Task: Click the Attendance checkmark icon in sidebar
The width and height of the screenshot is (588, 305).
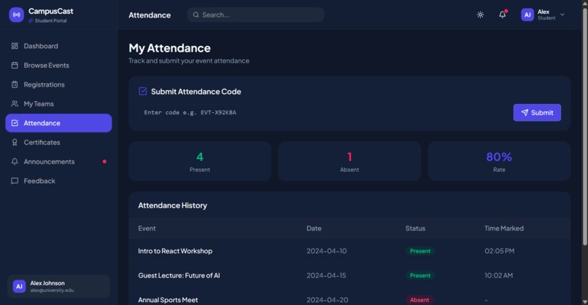Action: pos(15,123)
